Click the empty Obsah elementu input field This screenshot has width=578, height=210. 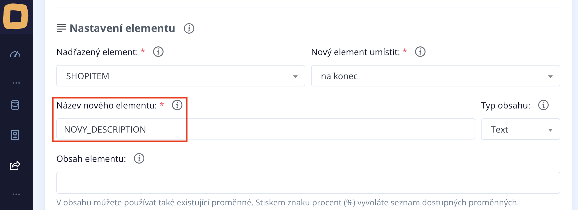pos(308,183)
